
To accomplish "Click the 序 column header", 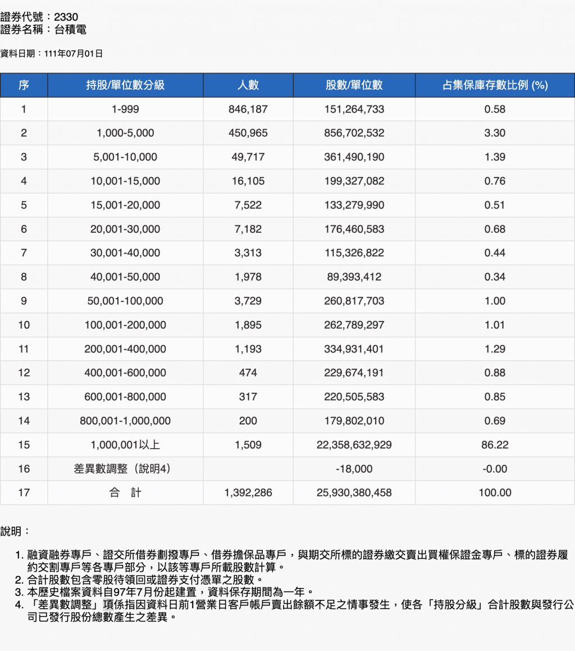I will click(24, 85).
